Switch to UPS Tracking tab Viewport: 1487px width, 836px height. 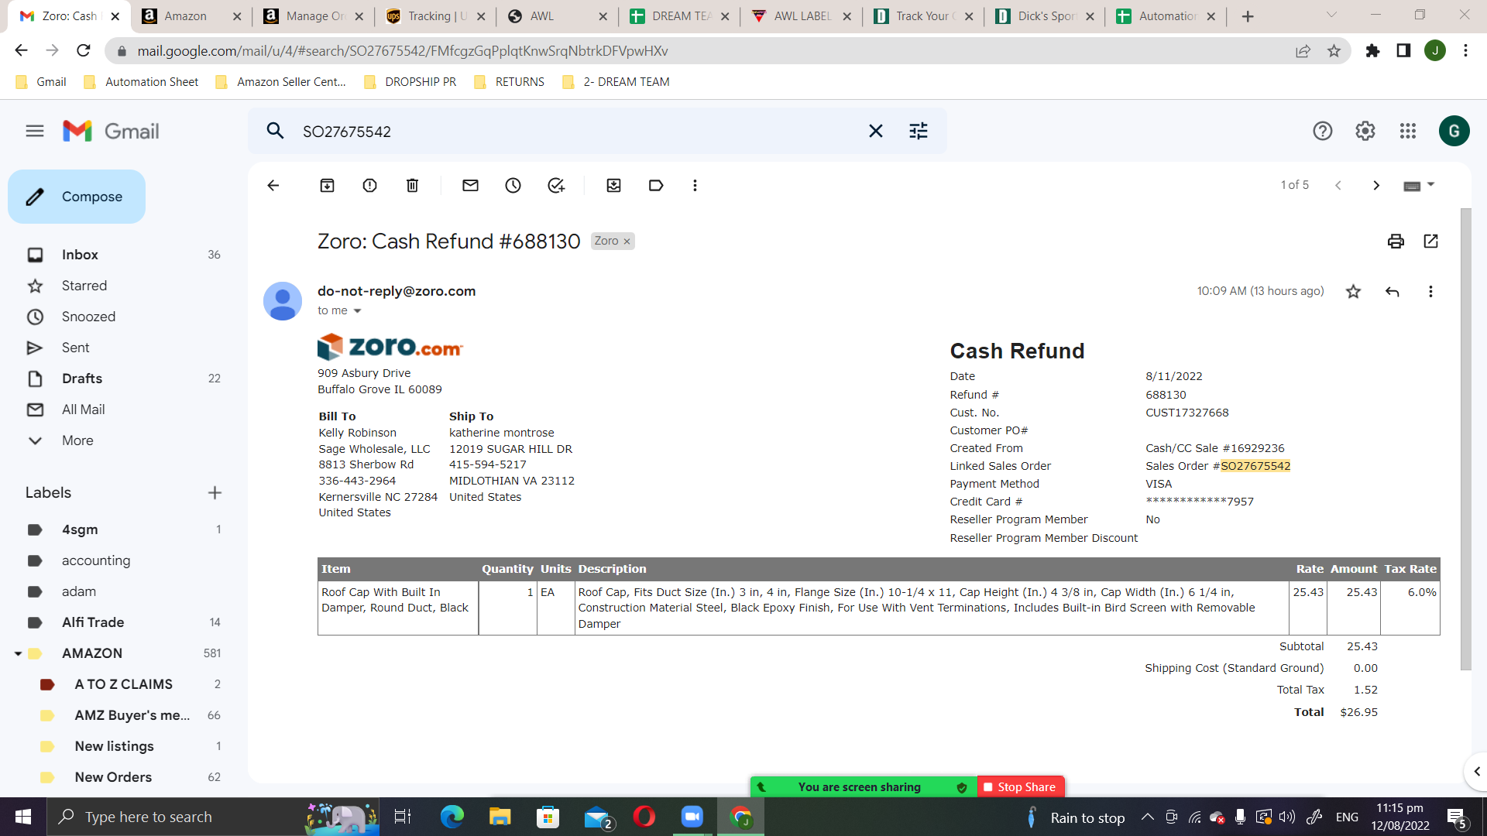pyautogui.click(x=435, y=16)
